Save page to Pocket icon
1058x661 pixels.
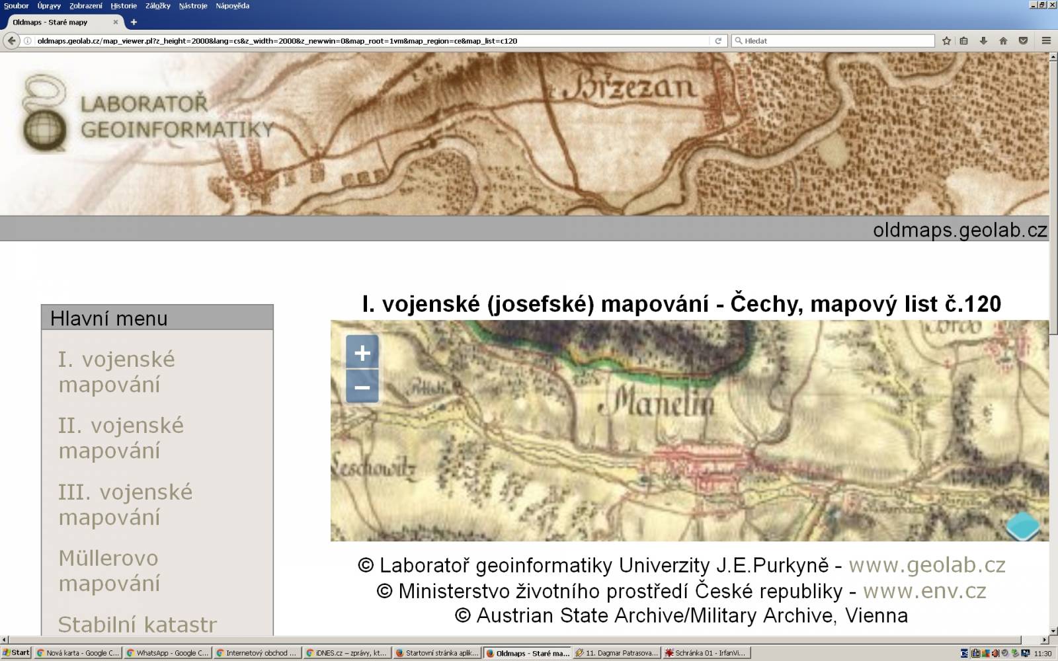1023,41
